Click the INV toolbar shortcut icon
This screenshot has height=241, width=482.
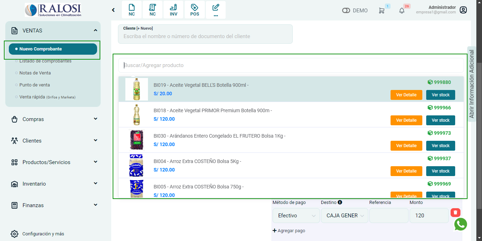[173, 10]
